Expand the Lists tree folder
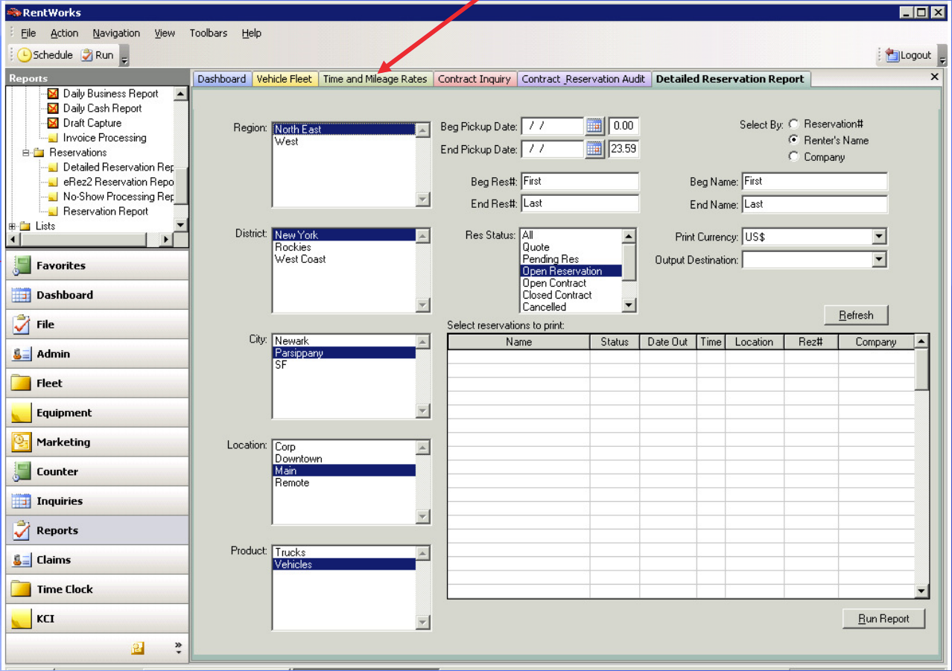 click(12, 226)
